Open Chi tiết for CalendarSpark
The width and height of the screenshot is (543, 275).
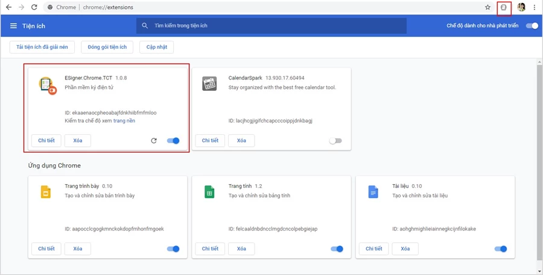[x=210, y=141]
